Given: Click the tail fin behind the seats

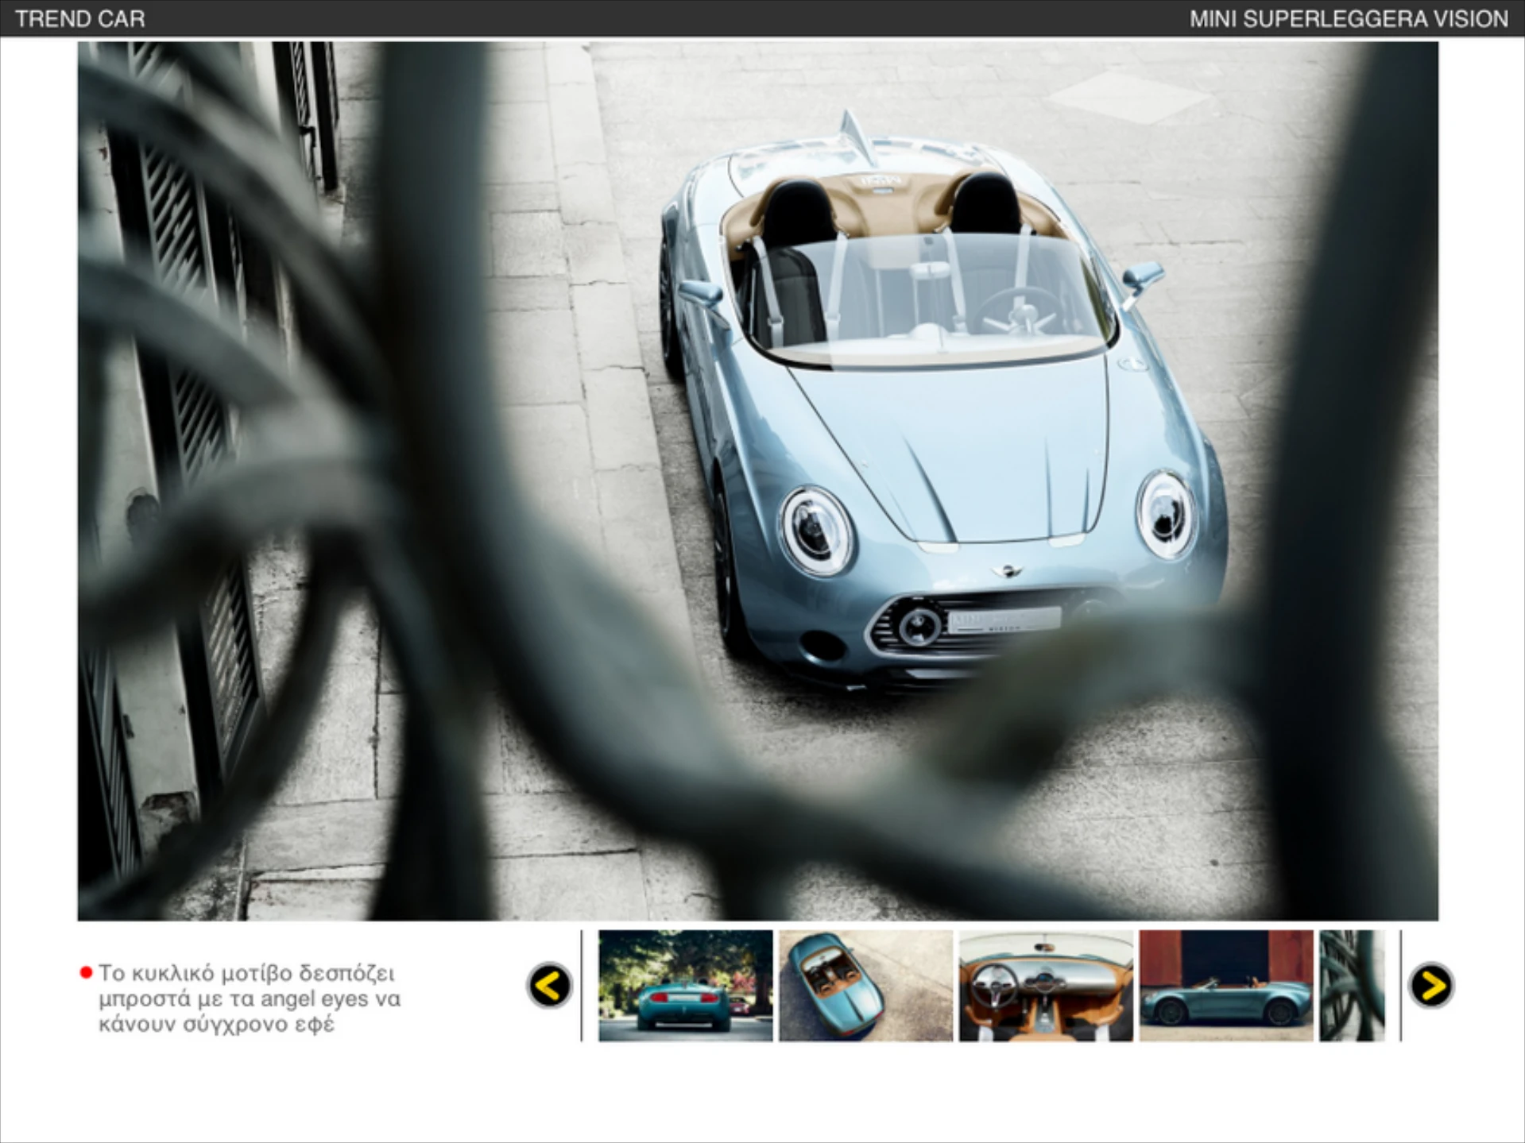Looking at the screenshot, I should pos(855,133).
